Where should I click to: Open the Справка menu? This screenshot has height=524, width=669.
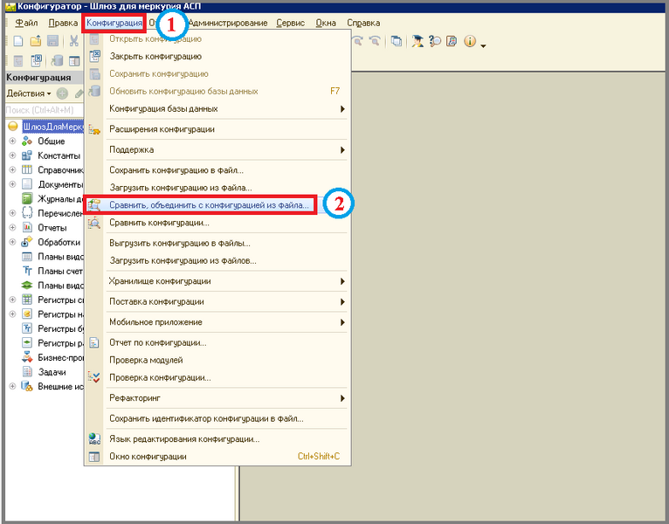click(x=363, y=23)
